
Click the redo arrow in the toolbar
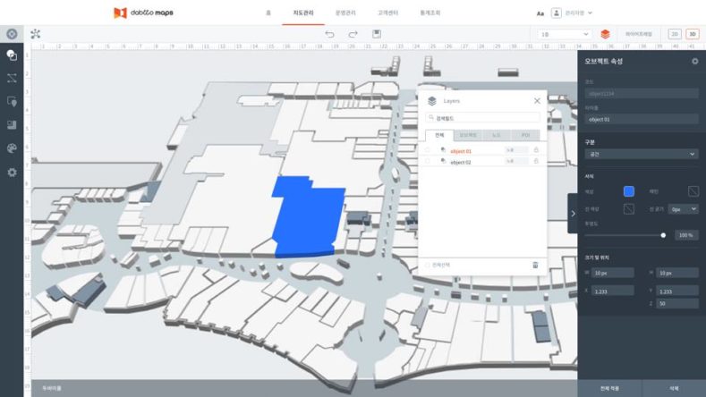coord(353,34)
